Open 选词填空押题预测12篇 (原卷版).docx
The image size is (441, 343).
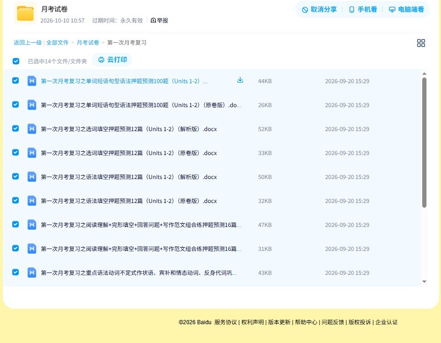pyautogui.click(x=129, y=153)
